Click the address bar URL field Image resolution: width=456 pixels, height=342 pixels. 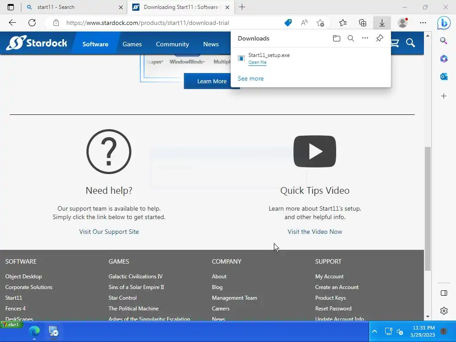(x=147, y=23)
